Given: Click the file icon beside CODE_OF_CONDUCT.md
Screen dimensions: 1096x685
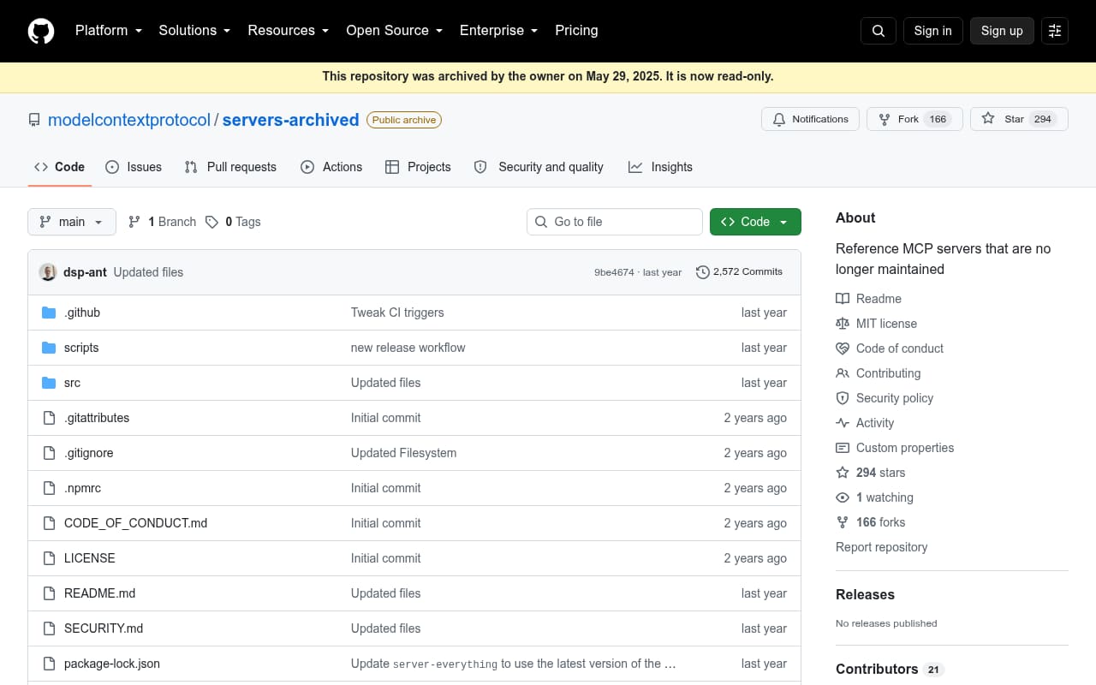Looking at the screenshot, I should pyautogui.click(x=49, y=523).
